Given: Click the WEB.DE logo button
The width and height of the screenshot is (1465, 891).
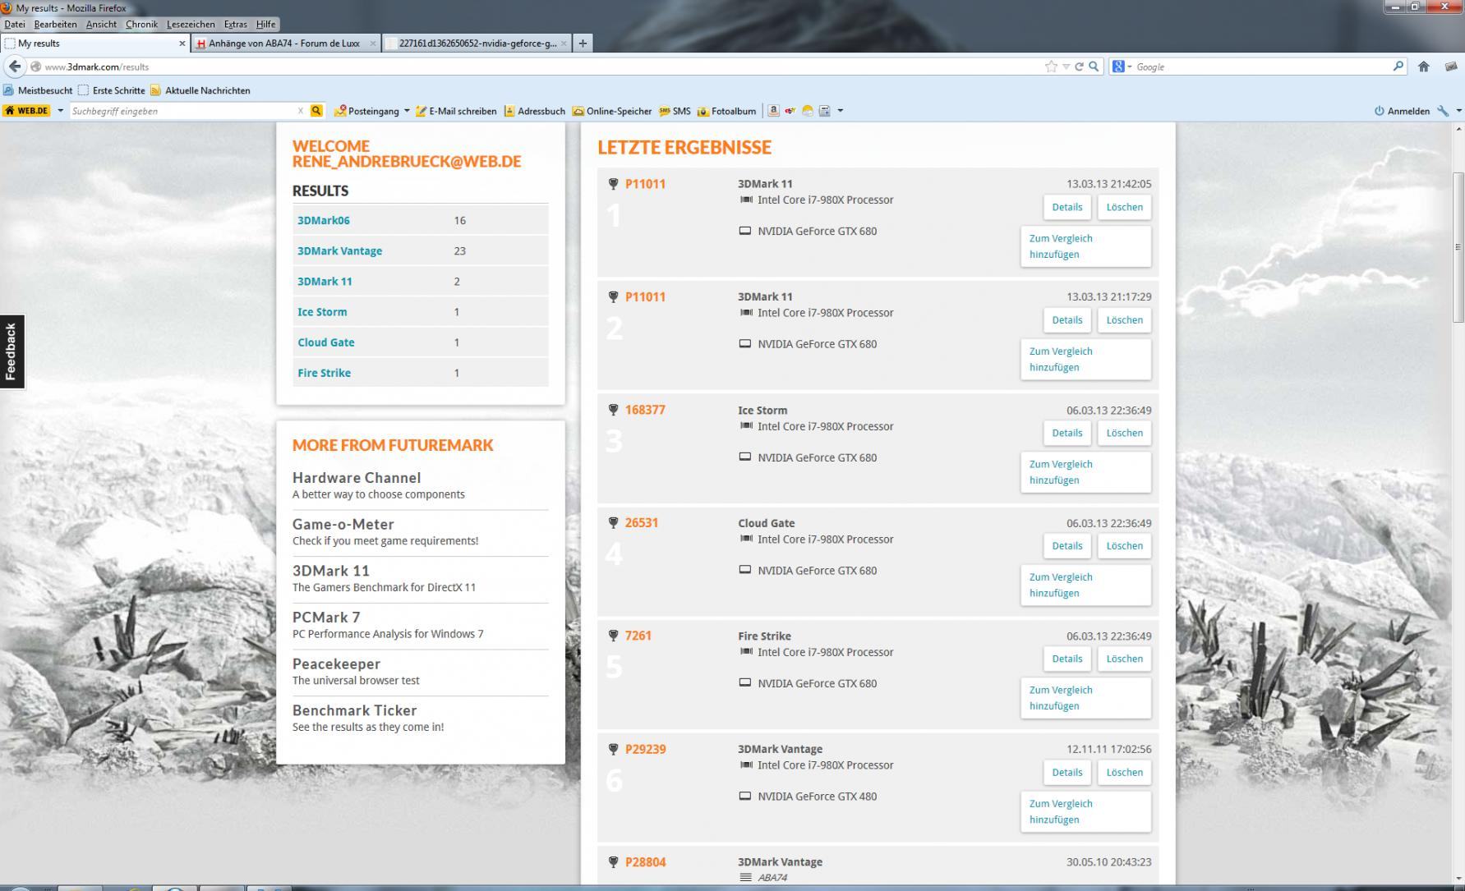Looking at the screenshot, I should coord(27,111).
